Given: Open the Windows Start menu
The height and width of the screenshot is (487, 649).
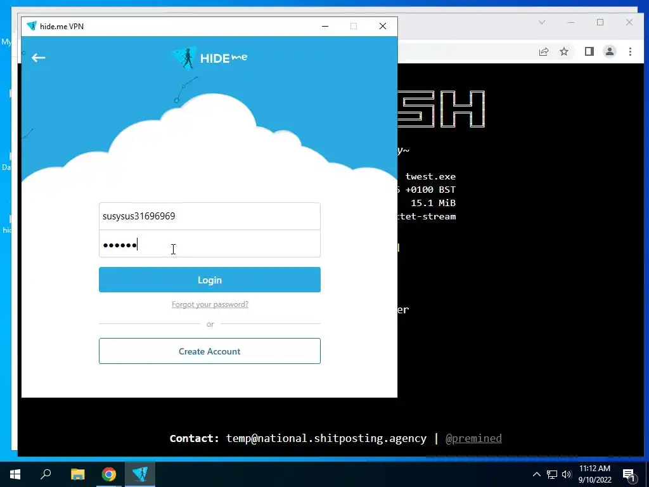Looking at the screenshot, I should (x=15, y=474).
